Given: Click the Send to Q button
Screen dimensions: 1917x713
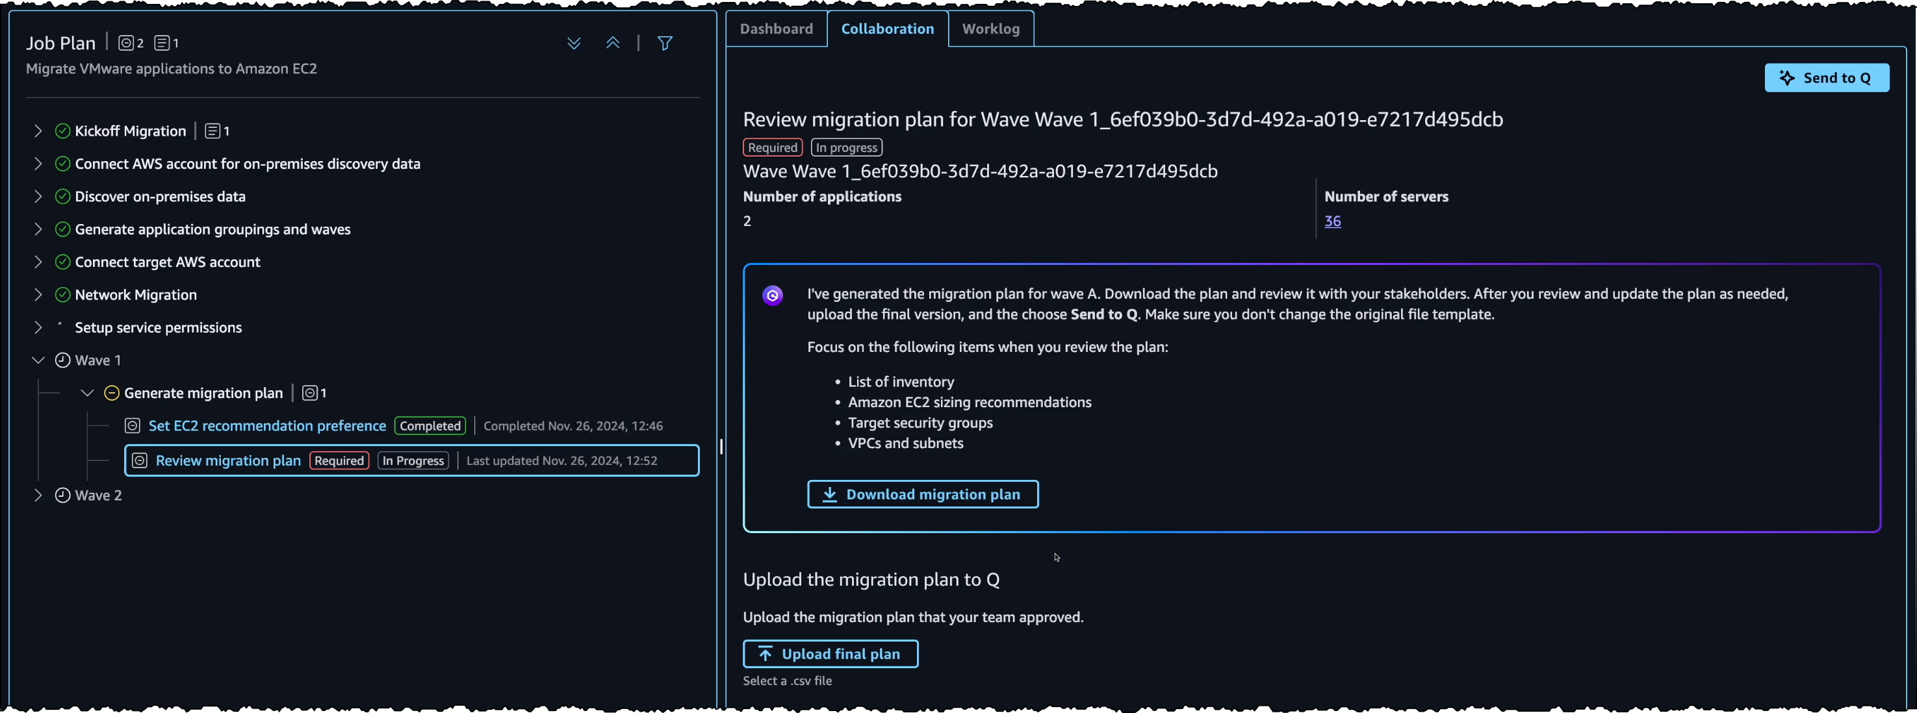Looking at the screenshot, I should pos(1825,78).
